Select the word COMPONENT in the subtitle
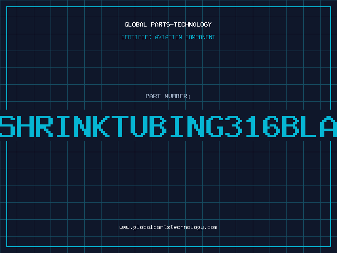 click(x=201, y=37)
